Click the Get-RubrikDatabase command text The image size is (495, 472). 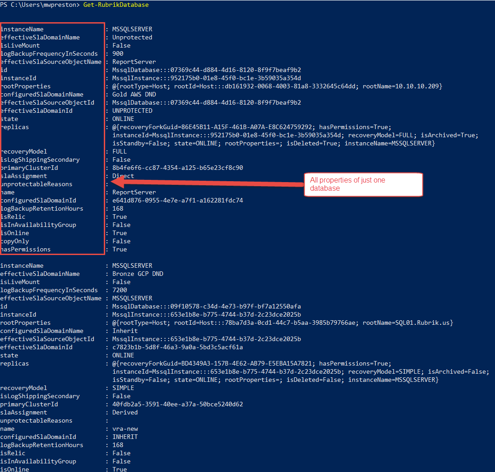click(116, 5)
